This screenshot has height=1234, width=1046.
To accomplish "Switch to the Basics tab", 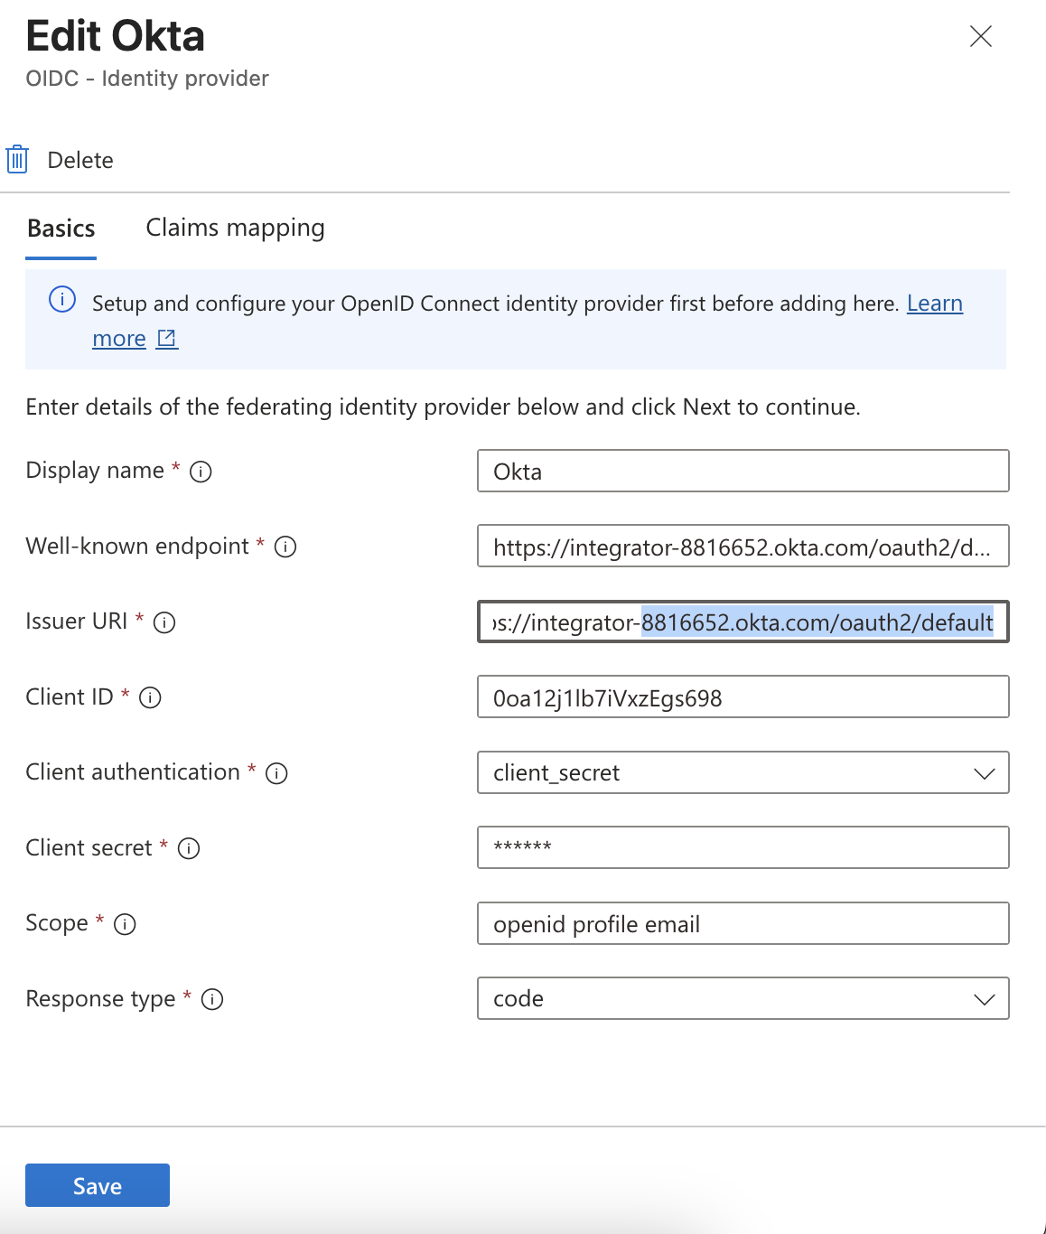I will point(61,229).
